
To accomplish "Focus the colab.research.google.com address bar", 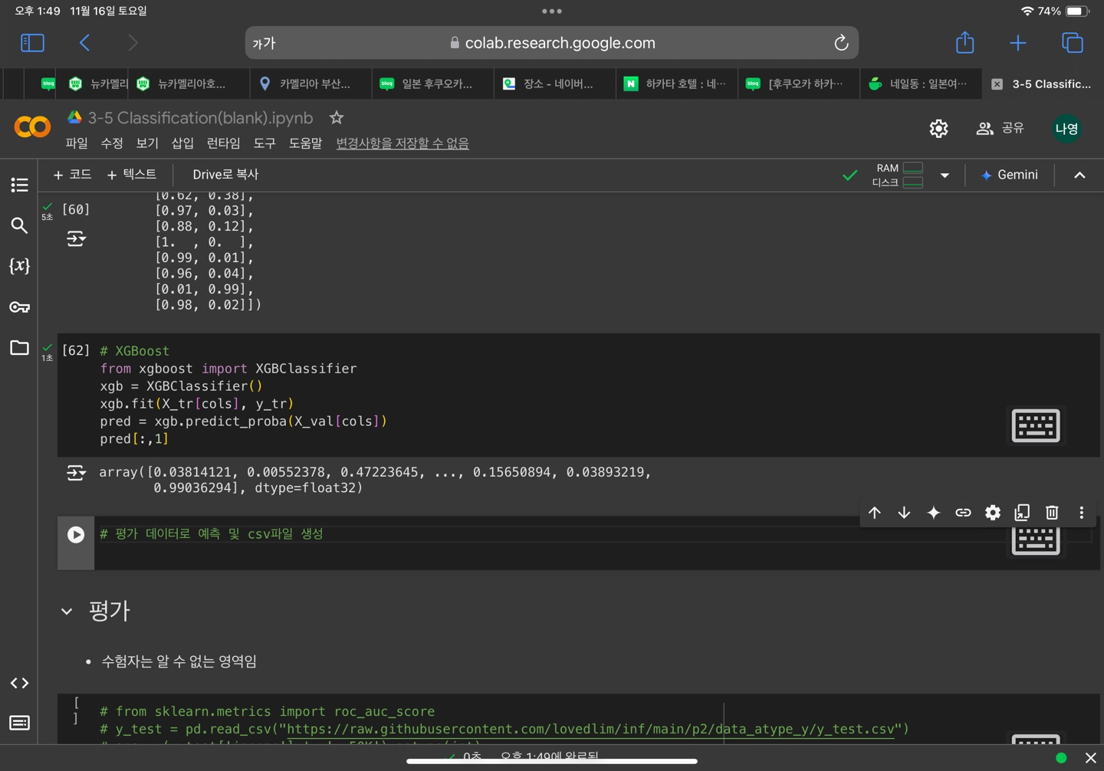I will coord(552,43).
